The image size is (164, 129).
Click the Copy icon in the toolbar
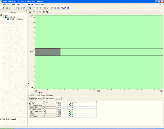pos(18,8)
